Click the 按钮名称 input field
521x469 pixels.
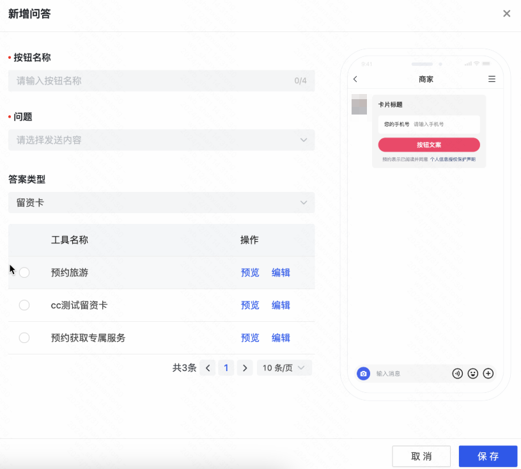tap(162, 81)
